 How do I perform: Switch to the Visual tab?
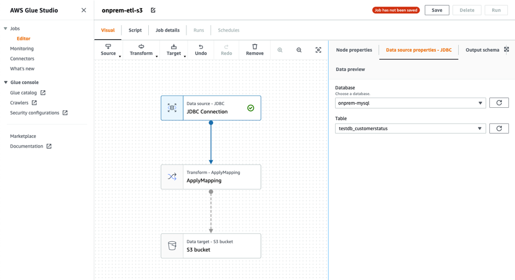(x=108, y=30)
